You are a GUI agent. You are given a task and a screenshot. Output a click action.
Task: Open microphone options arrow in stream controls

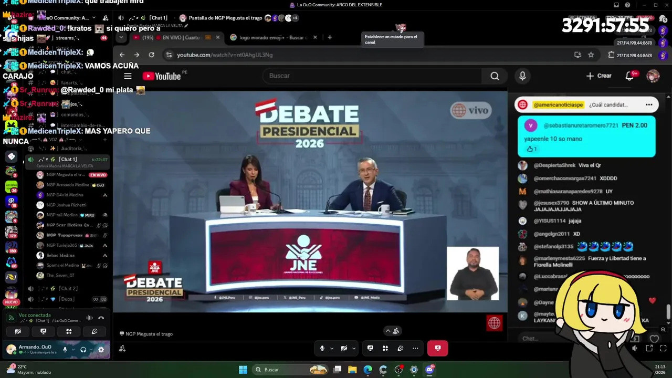click(x=332, y=348)
